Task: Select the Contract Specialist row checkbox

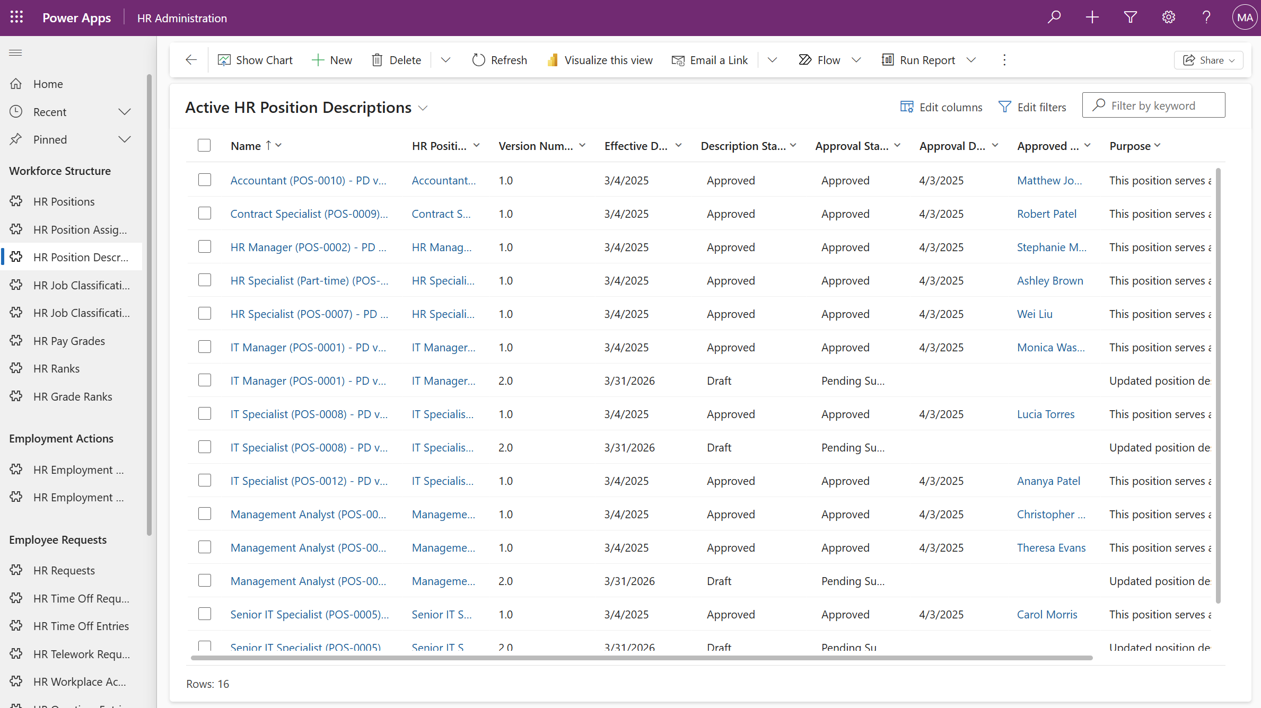Action: (x=205, y=214)
